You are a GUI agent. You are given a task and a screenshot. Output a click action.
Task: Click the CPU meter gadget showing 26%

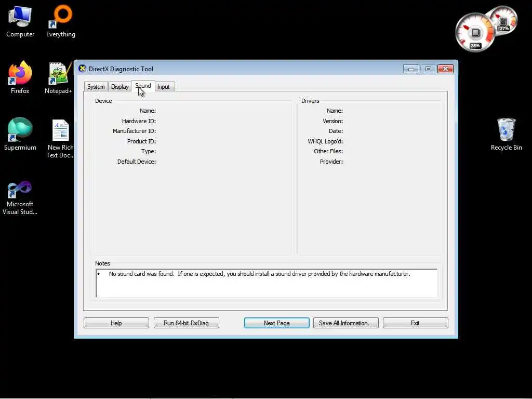click(x=475, y=33)
